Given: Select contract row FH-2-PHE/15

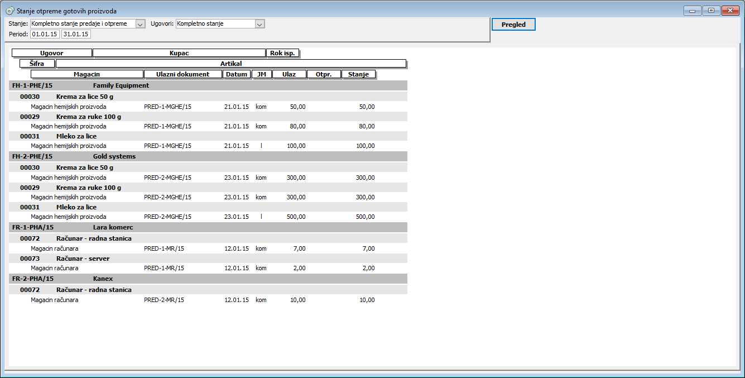Looking at the screenshot, I should coord(208,156).
